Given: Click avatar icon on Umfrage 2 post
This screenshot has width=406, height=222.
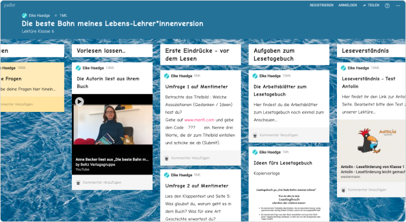Looking at the screenshot, I should click(x=166, y=175).
